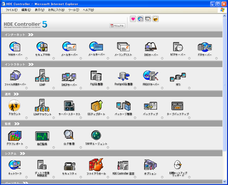This screenshot has width=228, height=185.
Task: Open the MySQL管理 icon
Action: coord(96,76)
